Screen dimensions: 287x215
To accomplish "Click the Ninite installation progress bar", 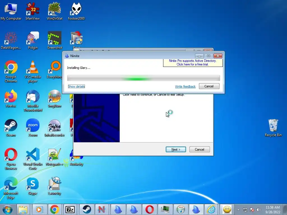I will point(143,78).
